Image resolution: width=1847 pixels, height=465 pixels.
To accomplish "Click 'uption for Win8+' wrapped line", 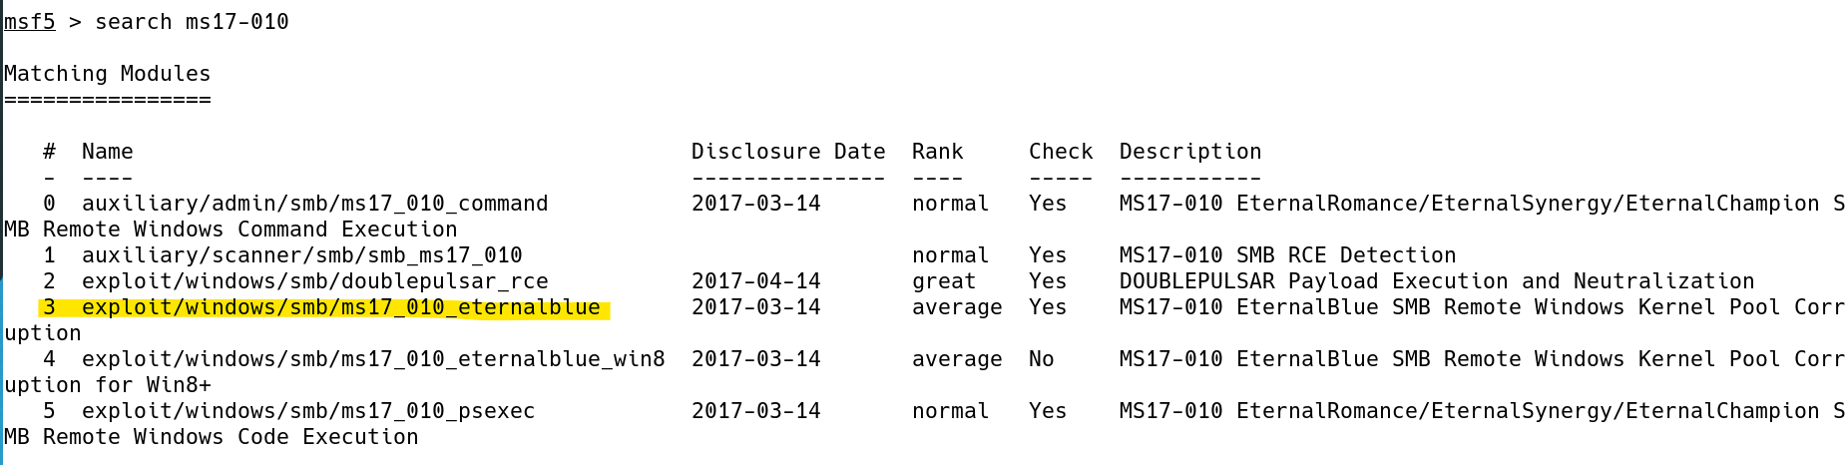I will click(x=108, y=385).
